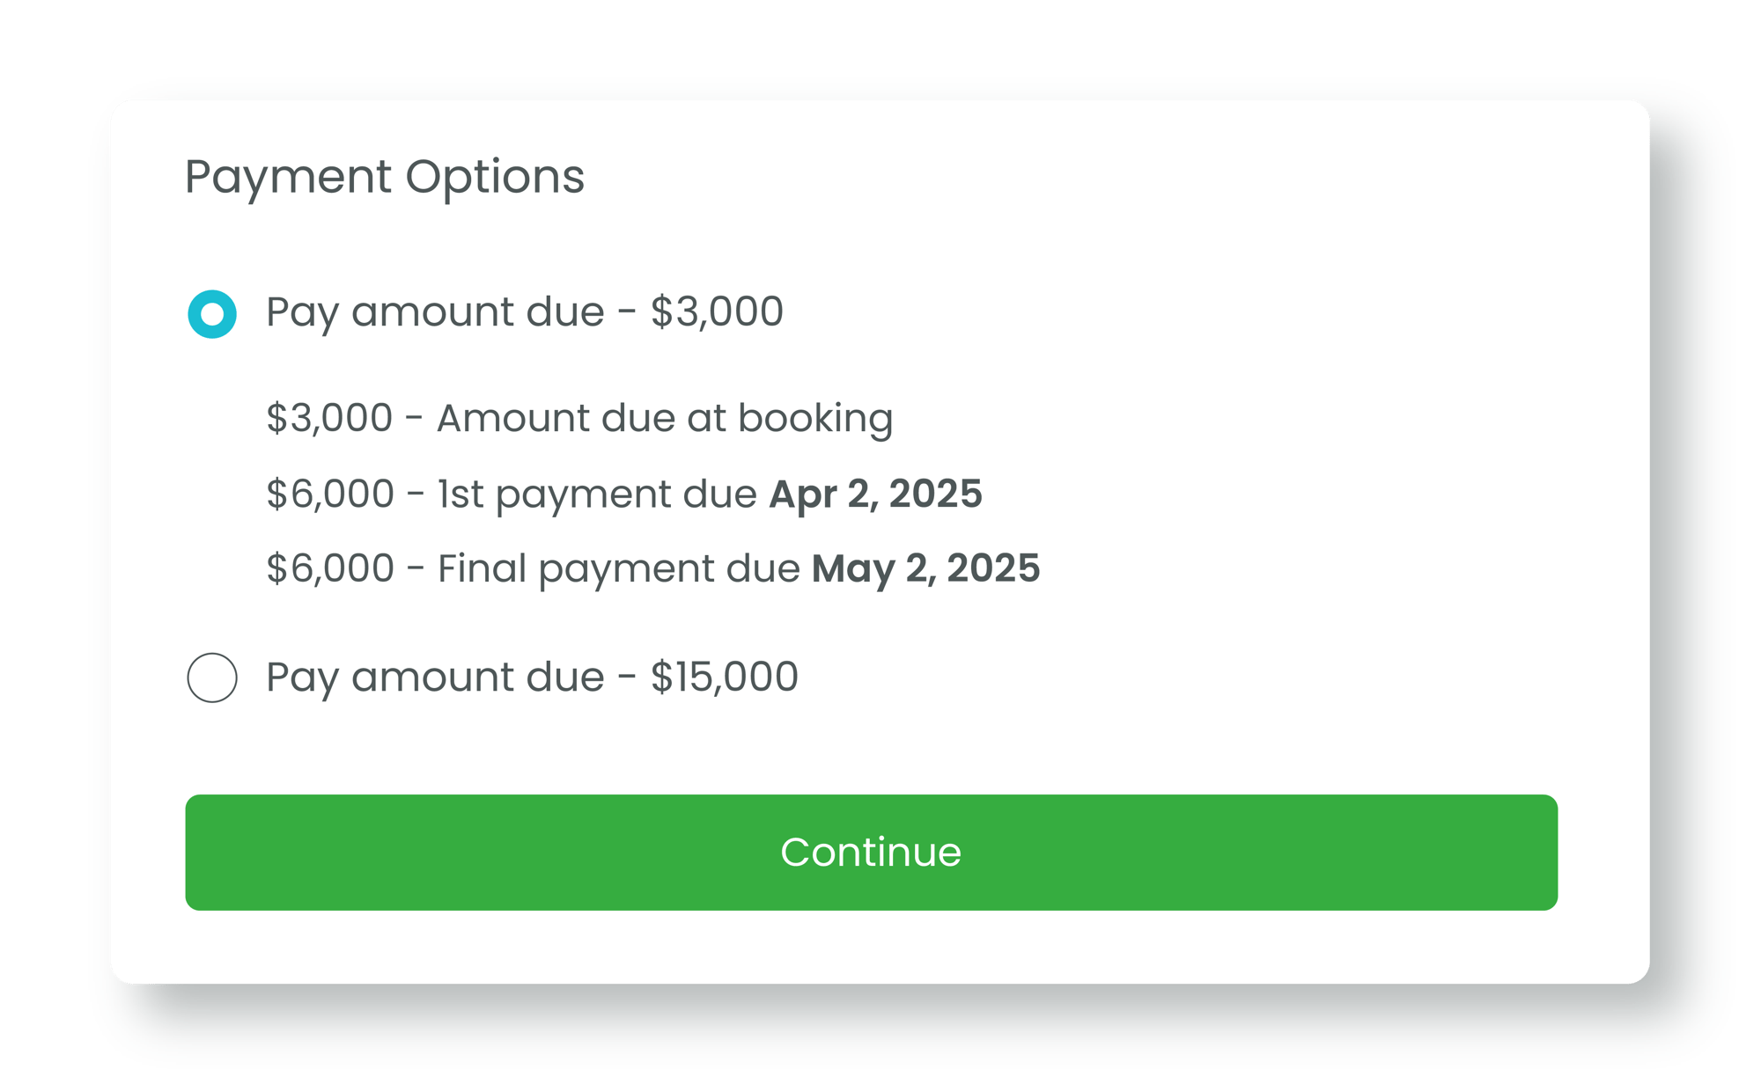Click the word "Options" in the heading
Viewport: 1761px width, 1084px height.
pyautogui.click(x=495, y=177)
